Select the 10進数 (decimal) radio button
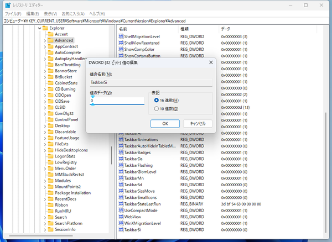332x242 pixels. click(156, 109)
